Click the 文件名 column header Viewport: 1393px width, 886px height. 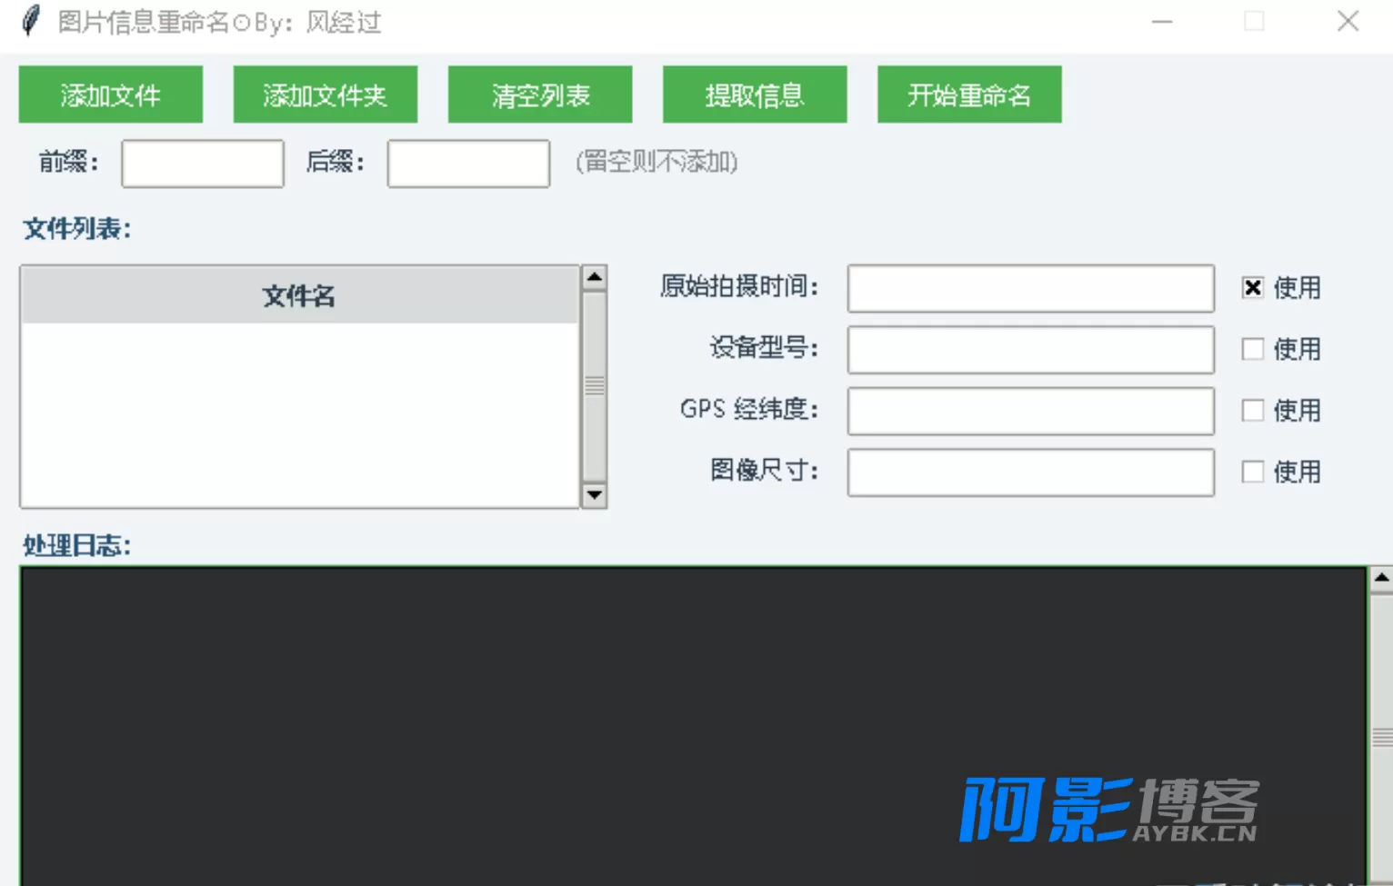[x=299, y=296]
